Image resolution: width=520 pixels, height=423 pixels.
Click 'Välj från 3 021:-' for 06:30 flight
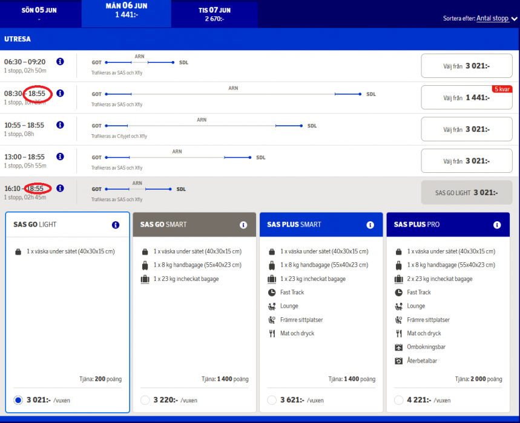(466, 66)
